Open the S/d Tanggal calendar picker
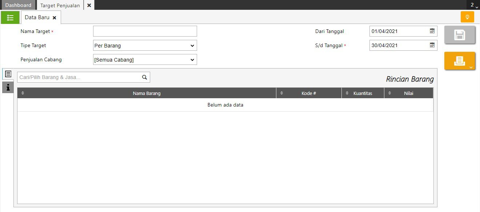 tap(432, 45)
